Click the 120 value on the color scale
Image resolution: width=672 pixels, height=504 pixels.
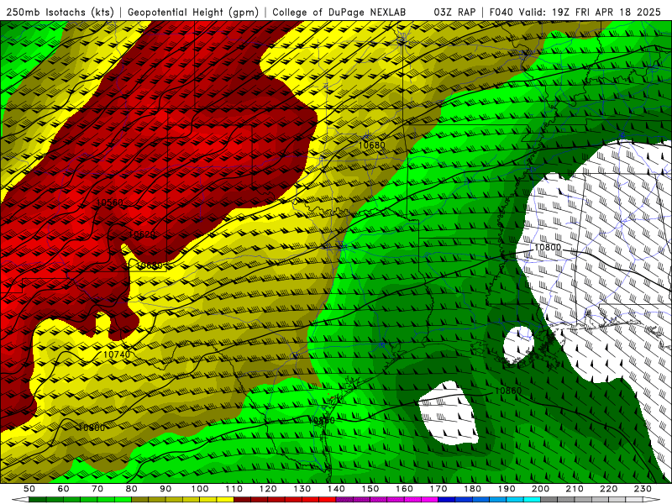point(268,489)
